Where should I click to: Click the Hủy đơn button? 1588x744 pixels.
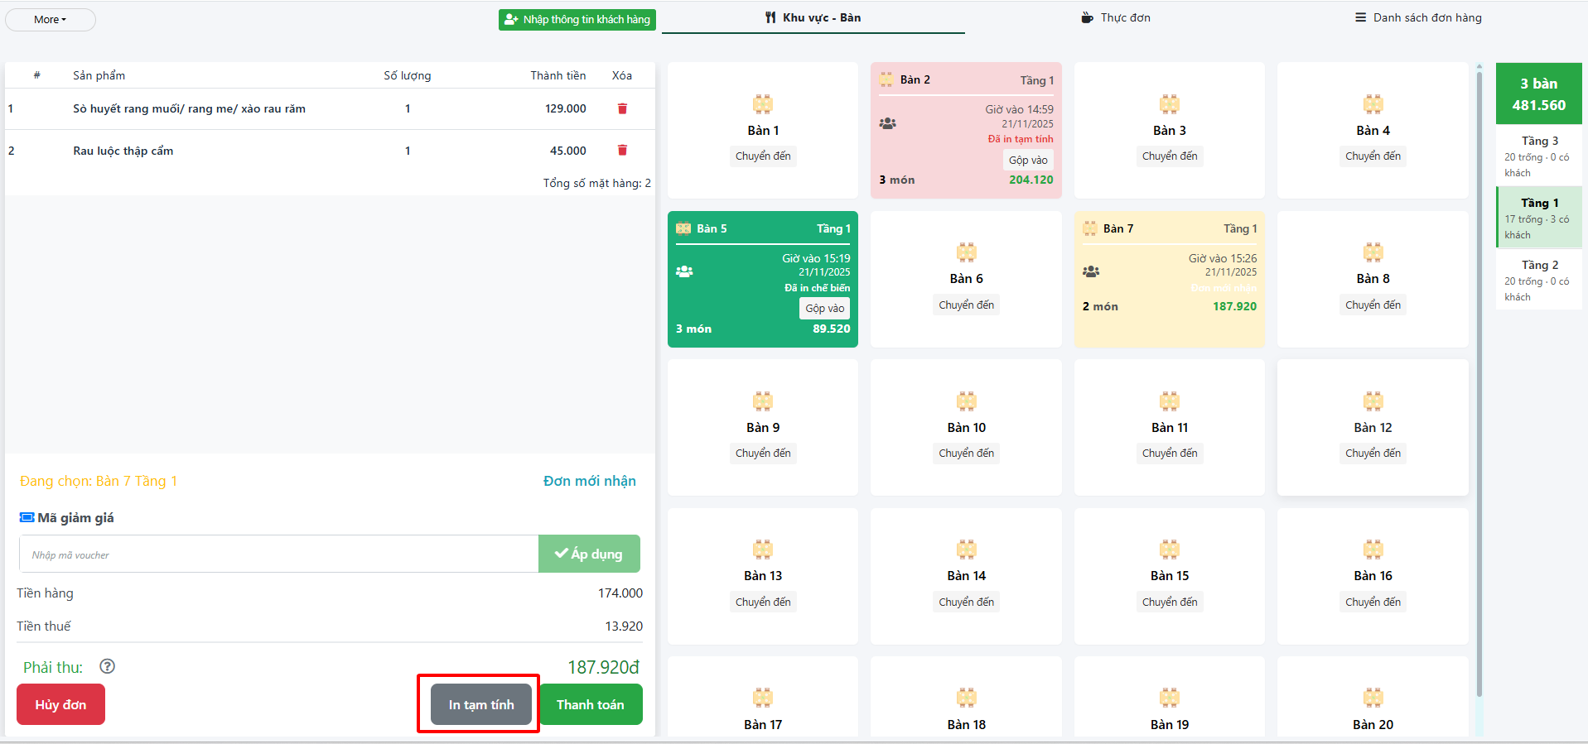point(60,704)
